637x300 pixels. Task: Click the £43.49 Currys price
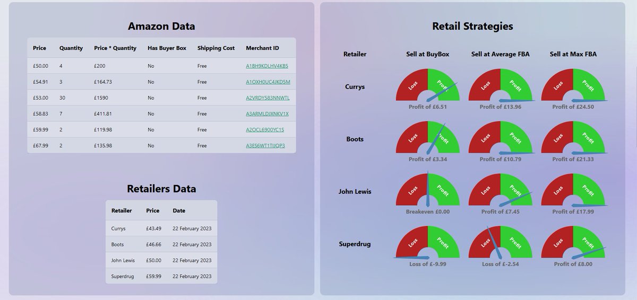pyautogui.click(x=153, y=228)
